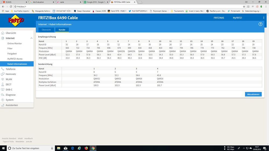Reload the page with browser refresh icon
Viewport: 269px width, 151px height.
pyautogui.click(x=11, y=6)
